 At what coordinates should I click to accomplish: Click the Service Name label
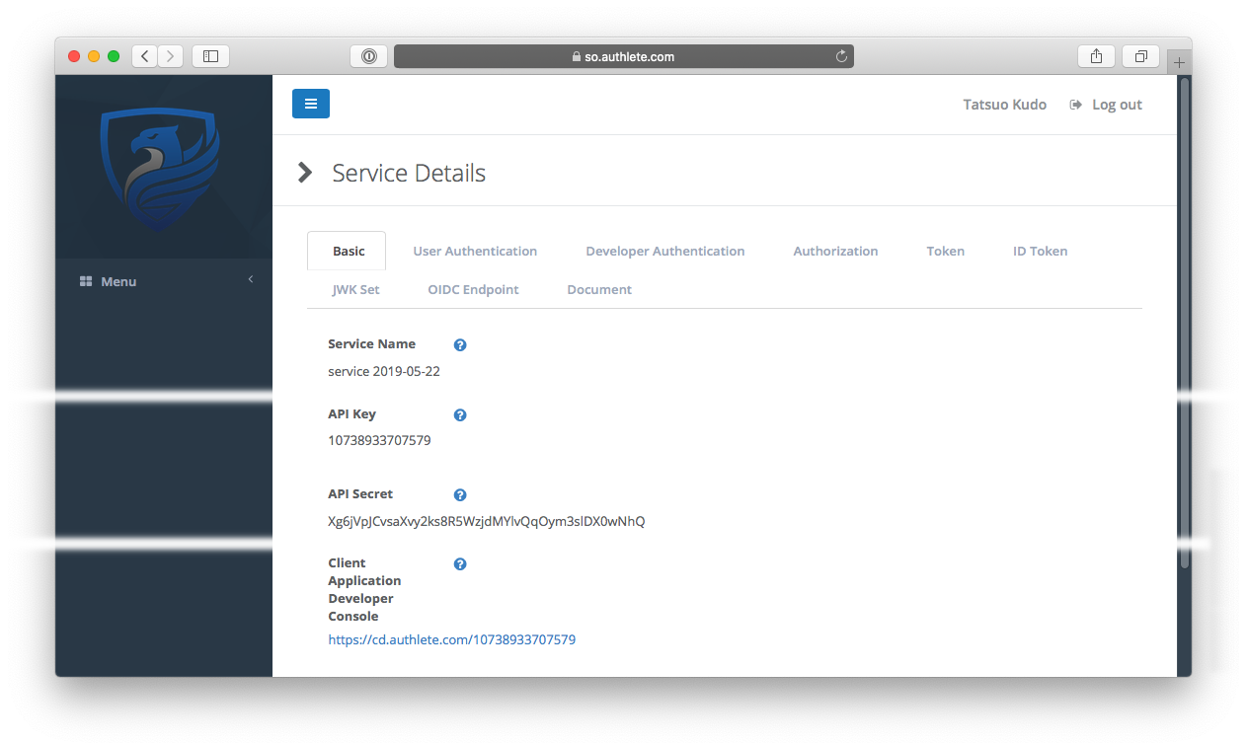tap(371, 344)
